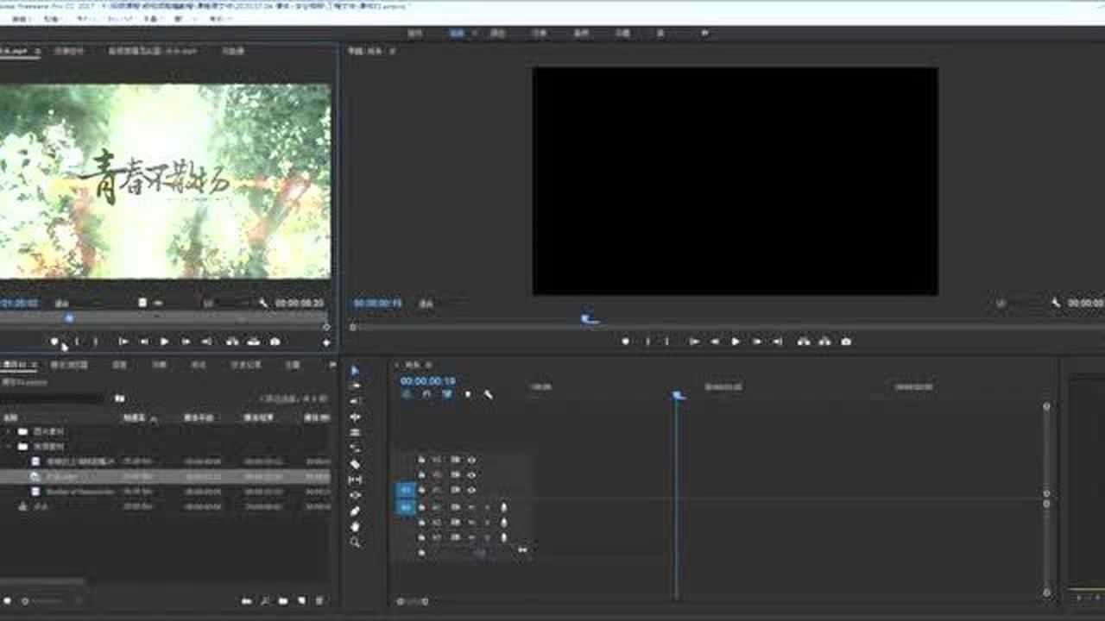
Task: Open timeline display settings wrench
Action: pyautogui.click(x=488, y=394)
